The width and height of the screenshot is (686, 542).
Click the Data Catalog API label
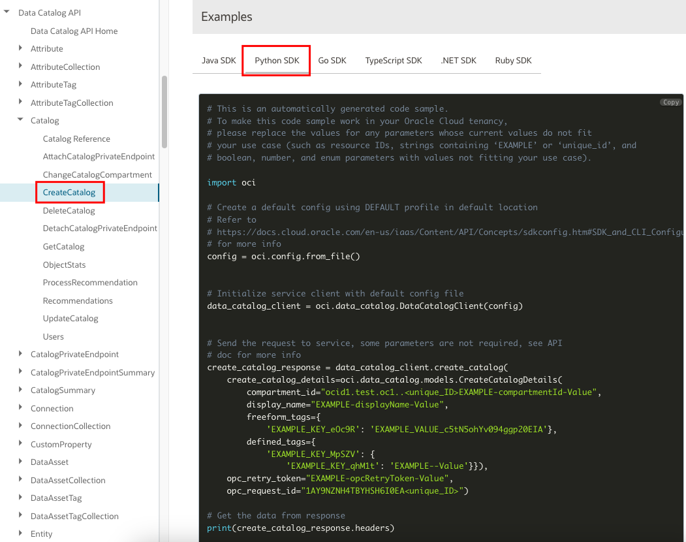[x=50, y=12]
